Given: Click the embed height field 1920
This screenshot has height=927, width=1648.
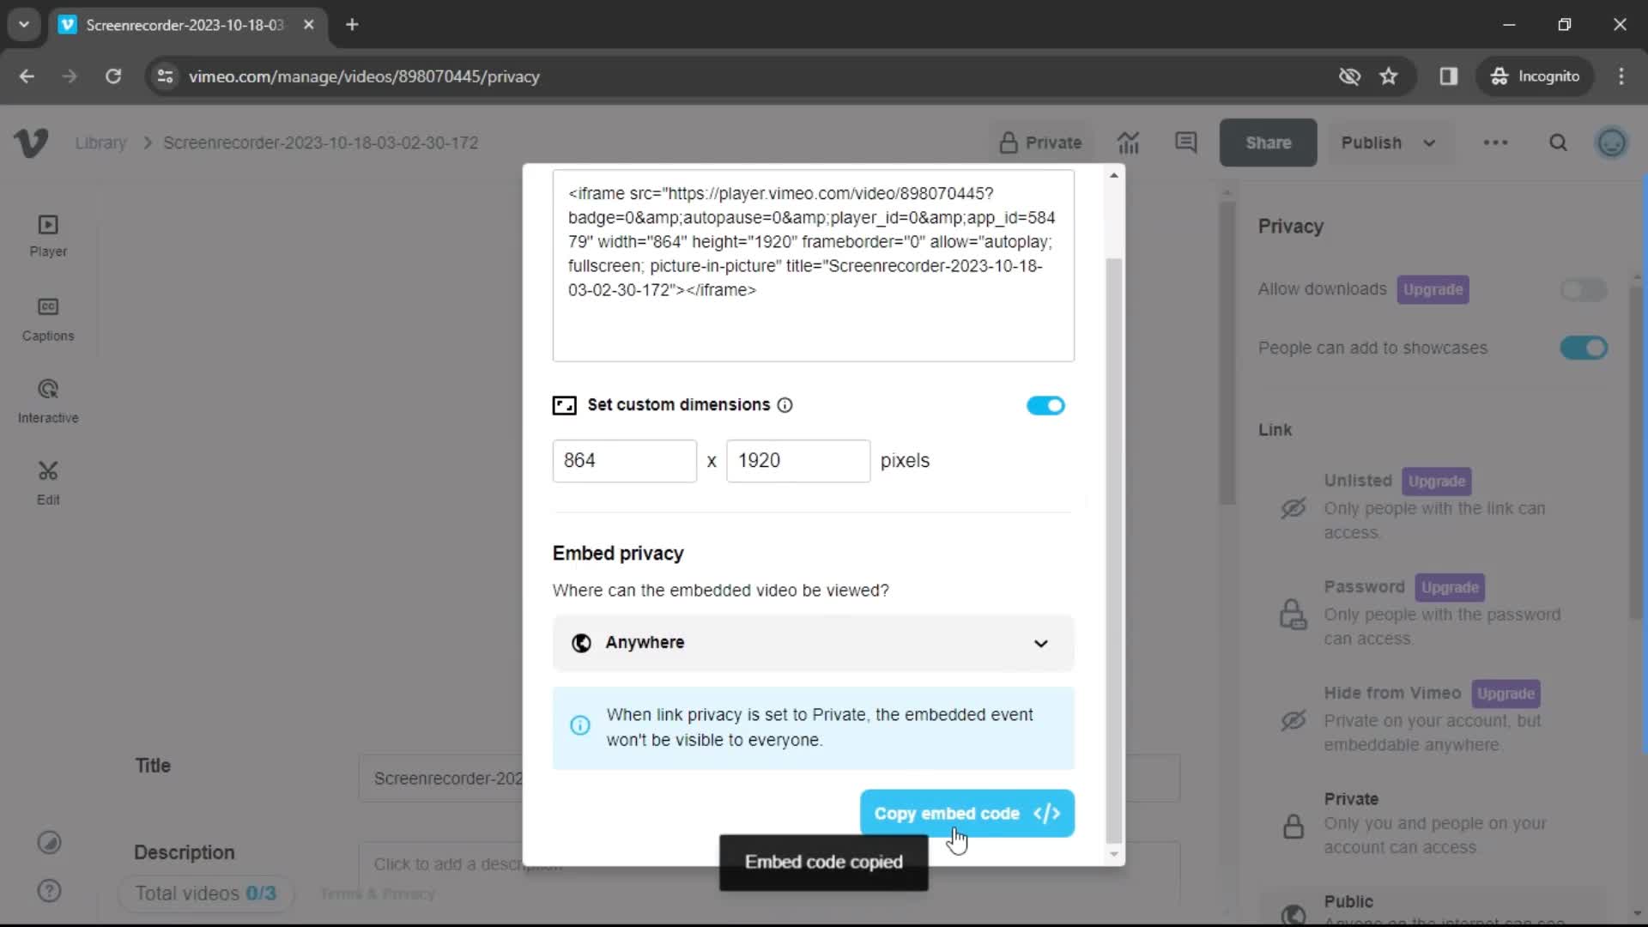Looking at the screenshot, I should [797, 461].
